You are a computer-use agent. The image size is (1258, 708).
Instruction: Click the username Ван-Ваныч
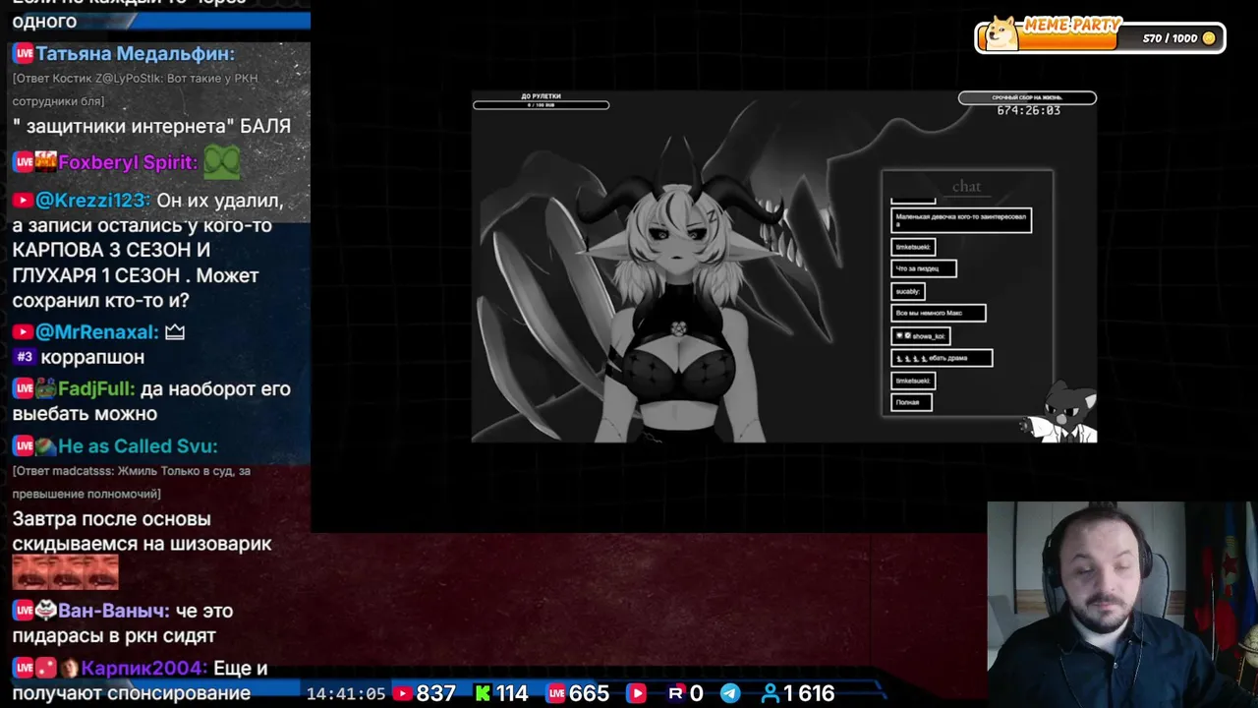[x=114, y=611]
